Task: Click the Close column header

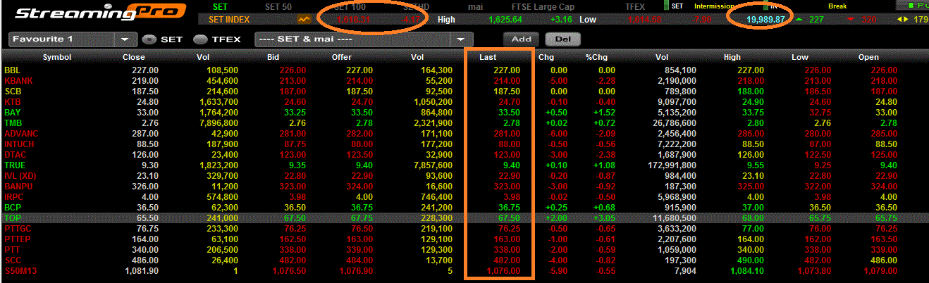Action: (133, 57)
